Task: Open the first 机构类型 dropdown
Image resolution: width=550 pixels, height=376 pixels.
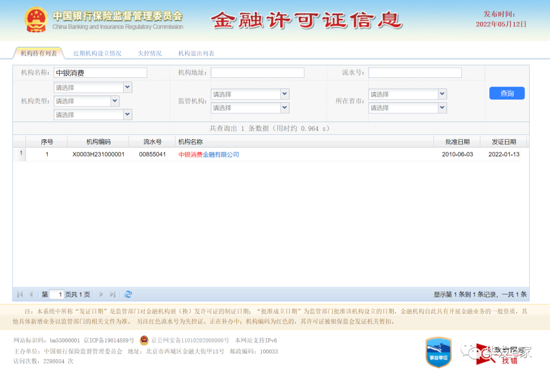Action: coord(93,87)
